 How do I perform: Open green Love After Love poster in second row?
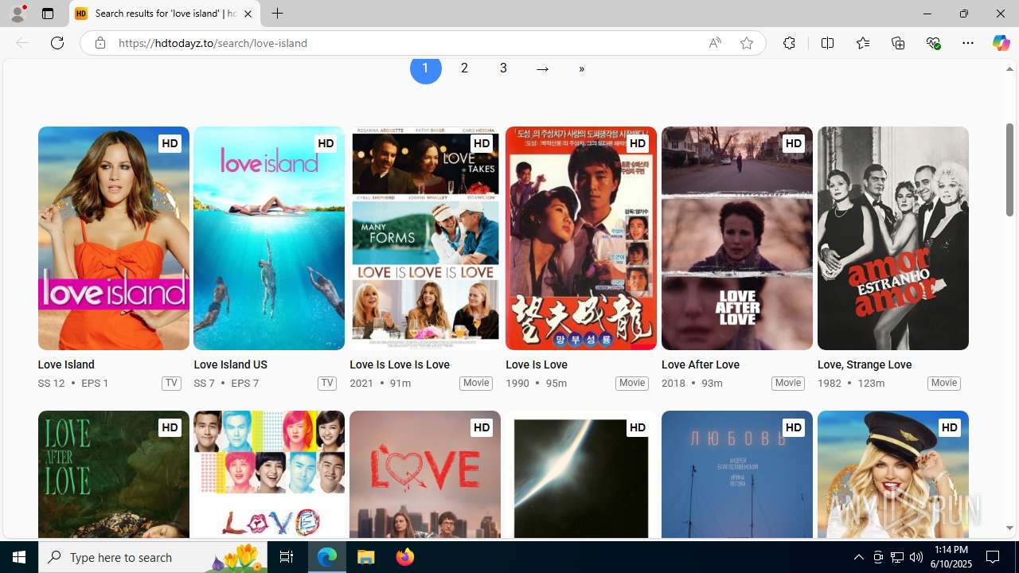[113, 474]
